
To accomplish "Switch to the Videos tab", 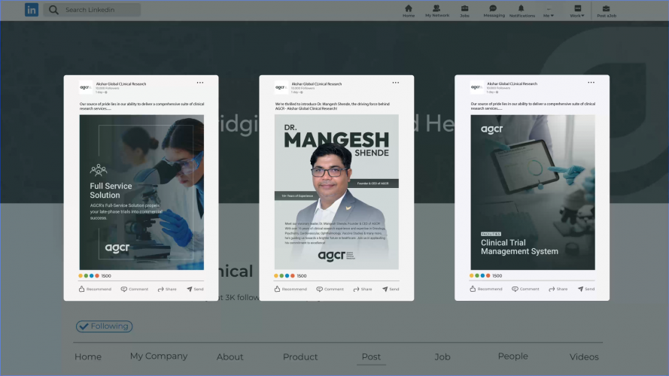I will 584,356.
